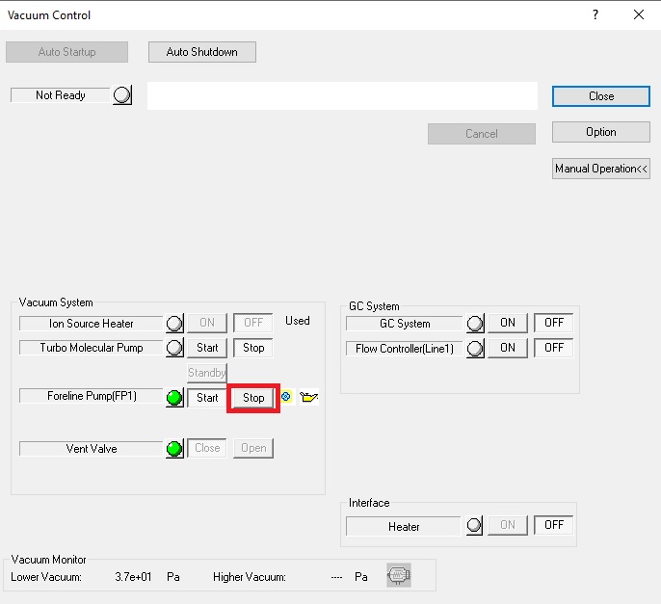Click the Foreline Pump green status indicator
661x604 pixels.
(174, 398)
